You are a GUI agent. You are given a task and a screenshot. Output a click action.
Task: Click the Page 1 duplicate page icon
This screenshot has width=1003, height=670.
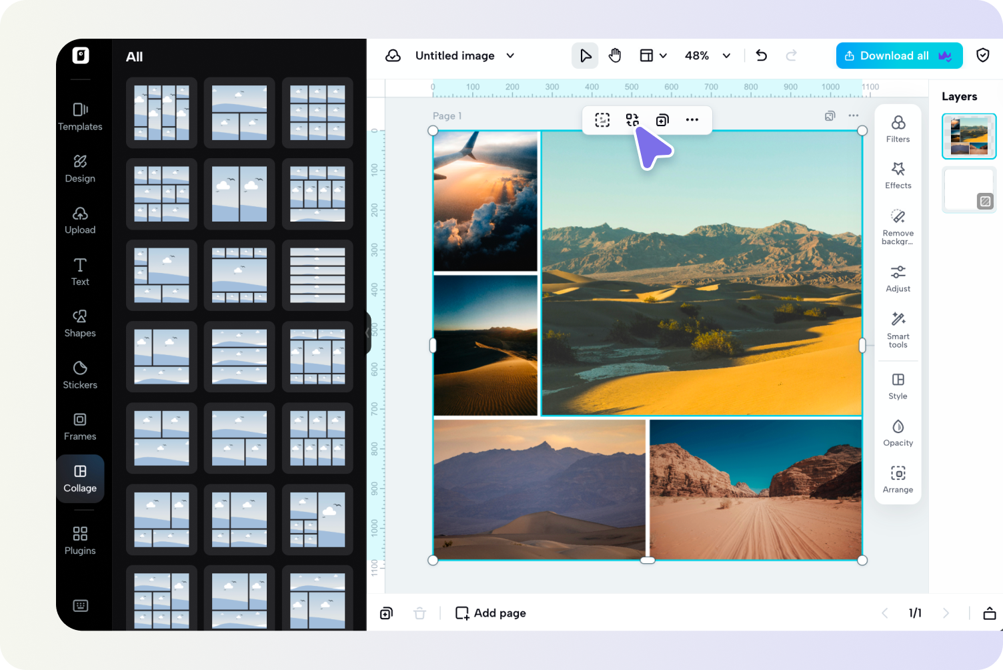830,116
